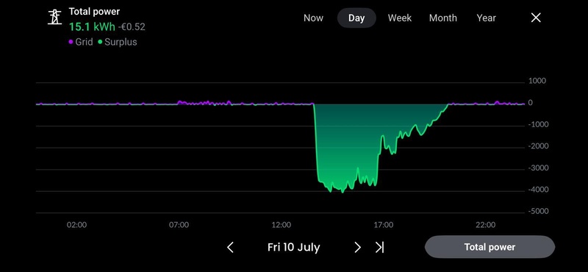Click the -1000 y-axis label
Image resolution: width=588 pixels, height=272 pixels.
click(x=538, y=124)
